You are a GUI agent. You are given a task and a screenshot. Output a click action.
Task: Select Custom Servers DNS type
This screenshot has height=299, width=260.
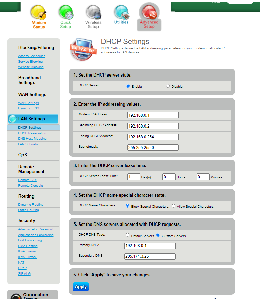click(158, 235)
